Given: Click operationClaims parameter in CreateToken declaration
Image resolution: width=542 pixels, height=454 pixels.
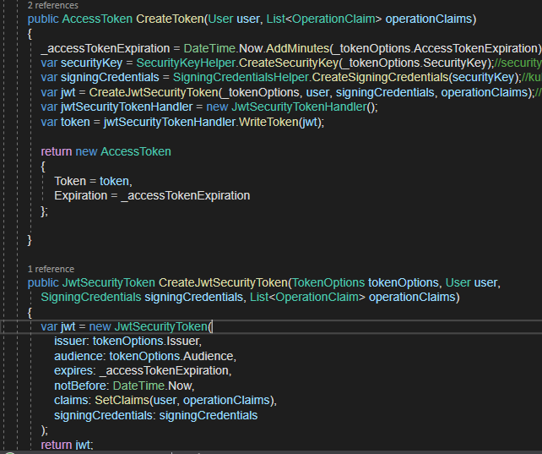Looking at the screenshot, I should click(429, 19).
